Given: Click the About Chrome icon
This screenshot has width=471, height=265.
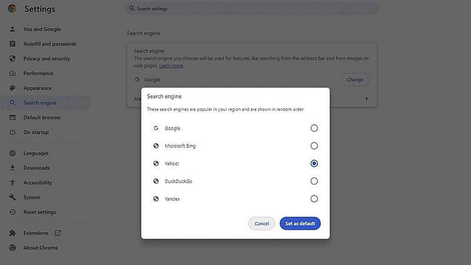Looking at the screenshot, I should pos(12,247).
